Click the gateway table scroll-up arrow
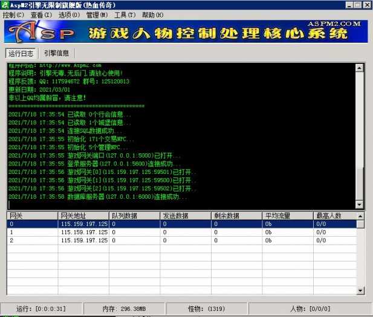 click(x=360, y=216)
